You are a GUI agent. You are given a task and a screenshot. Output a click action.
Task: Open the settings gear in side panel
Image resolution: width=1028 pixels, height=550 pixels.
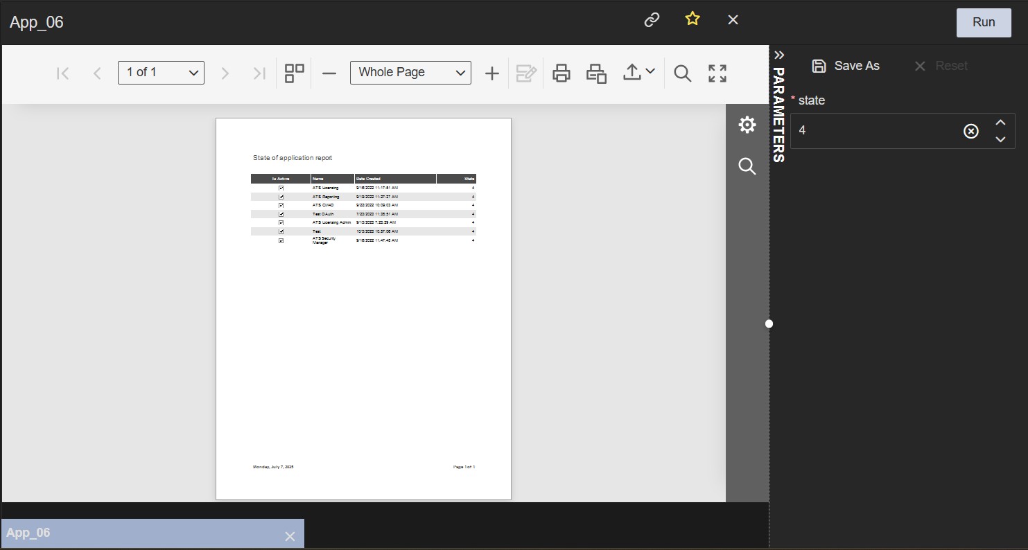coord(747,125)
